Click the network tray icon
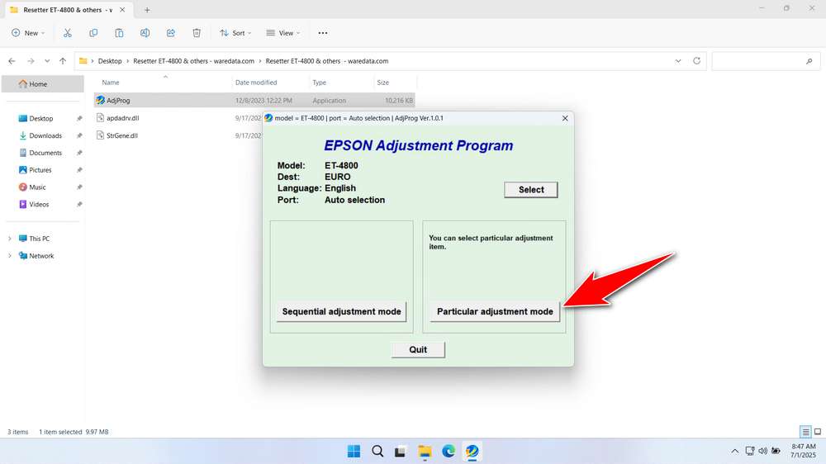This screenshot has height=464, width=826. [750, 451]
